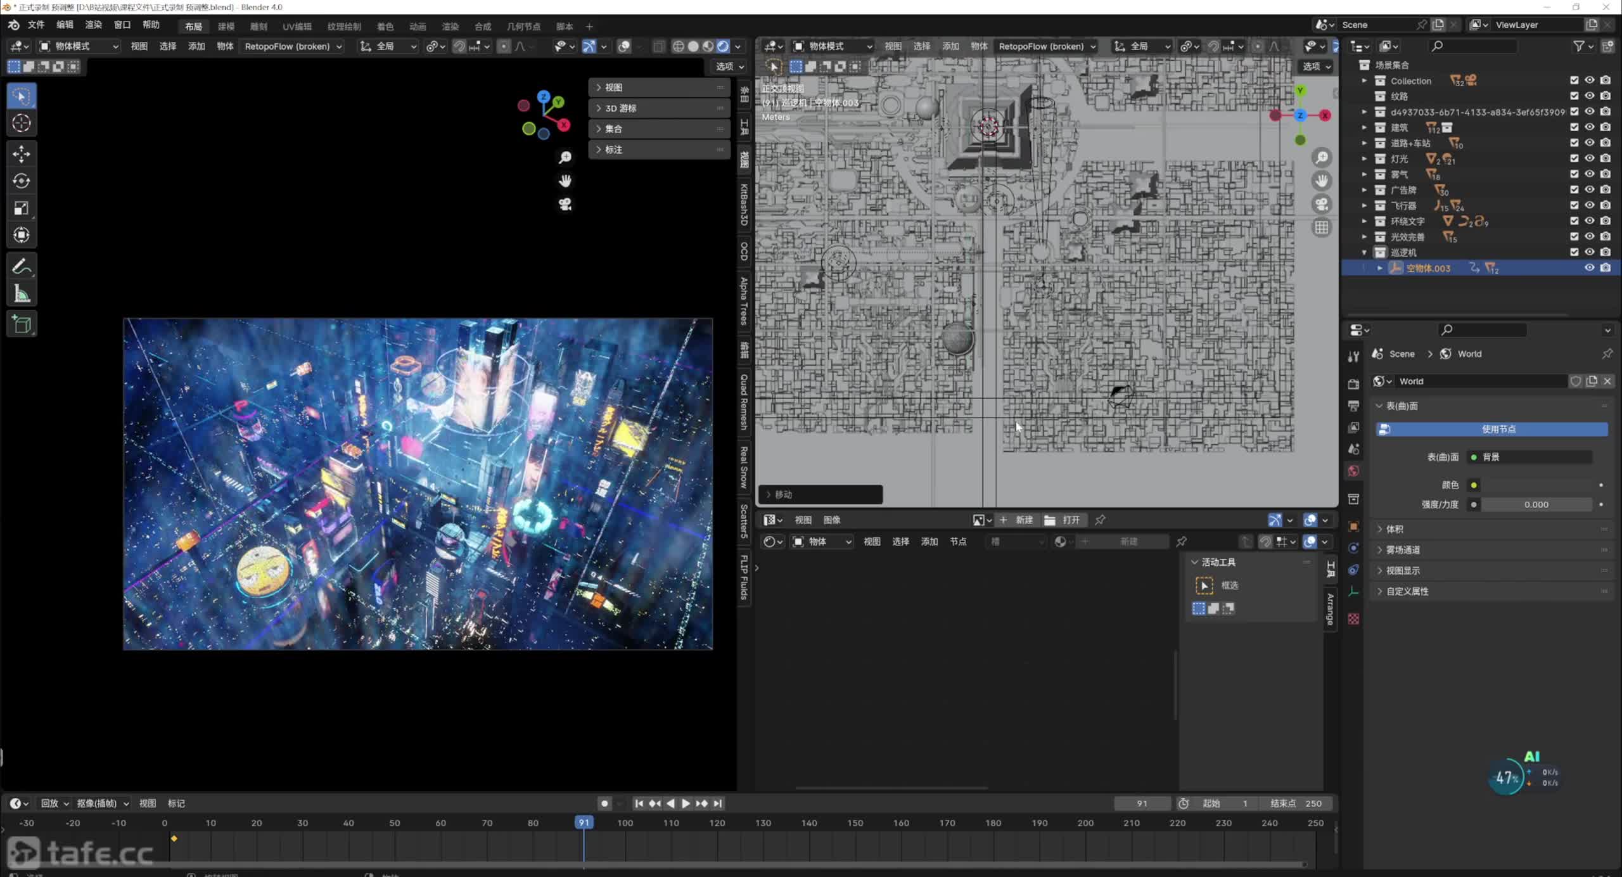This screenshot has height=877, width=1622.
Task: Toggle camera view icon in left viewport
Action: pos(565,204)
